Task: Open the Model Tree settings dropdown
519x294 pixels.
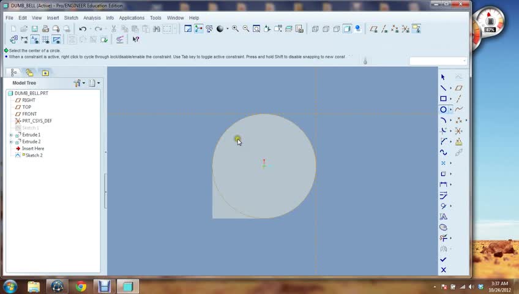Action: click(x=80, y=83)
